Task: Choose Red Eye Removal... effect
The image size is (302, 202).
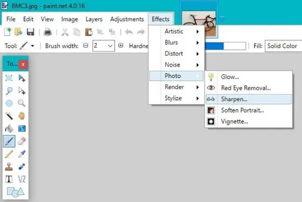Action: pos(249,88)
